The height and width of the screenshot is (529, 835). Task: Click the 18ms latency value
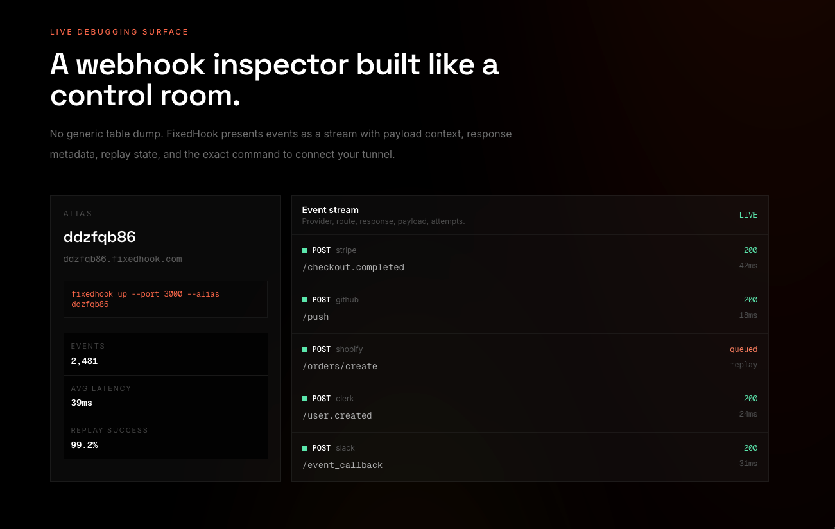748,315
